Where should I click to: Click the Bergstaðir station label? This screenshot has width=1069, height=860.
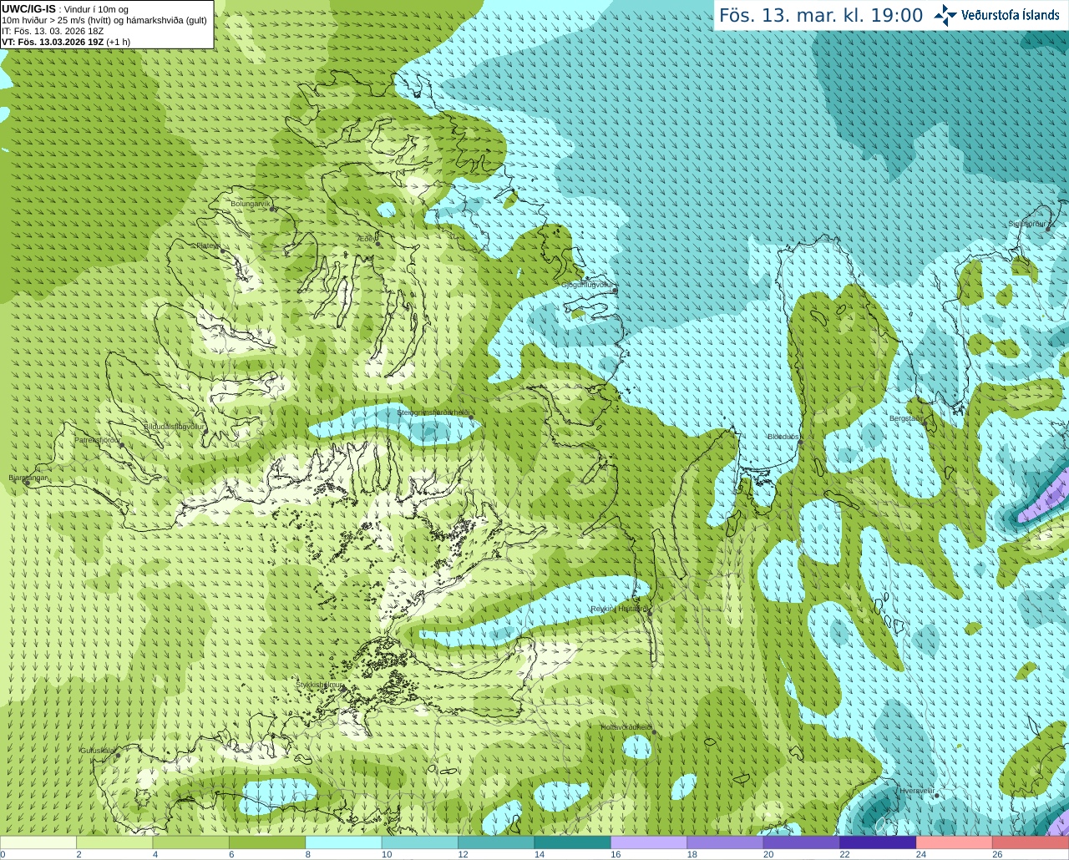[907, 418]
